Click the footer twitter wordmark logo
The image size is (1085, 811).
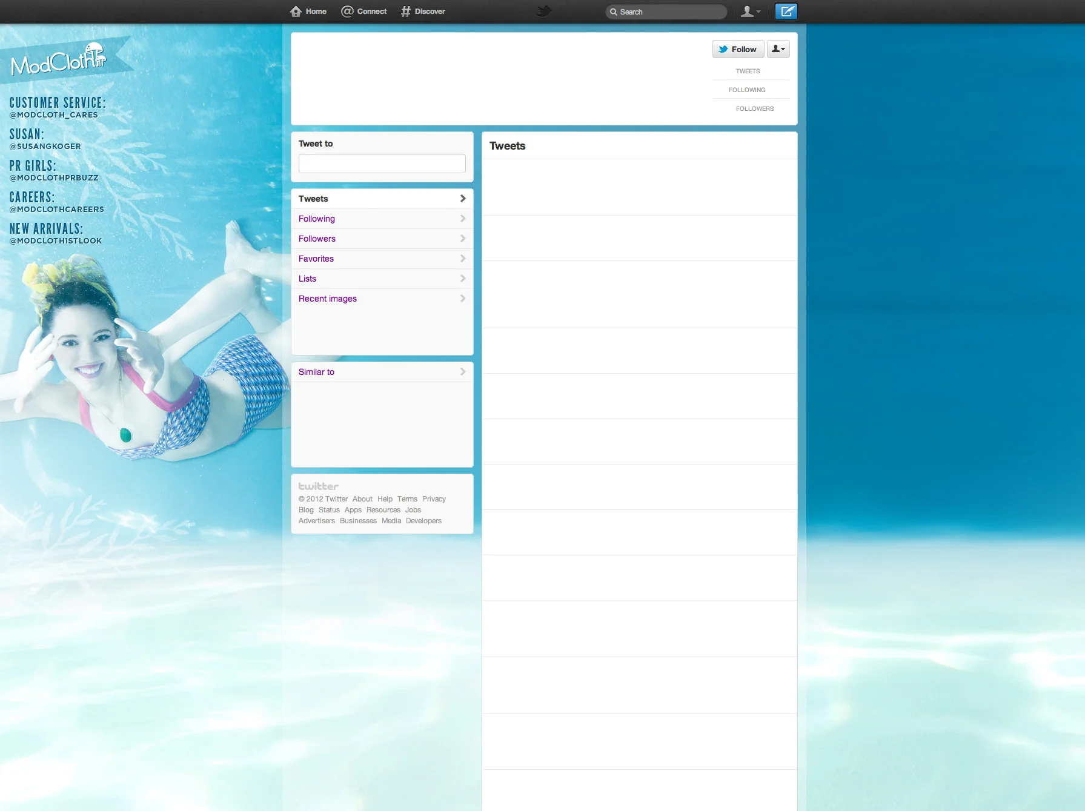tap(318, 486)
